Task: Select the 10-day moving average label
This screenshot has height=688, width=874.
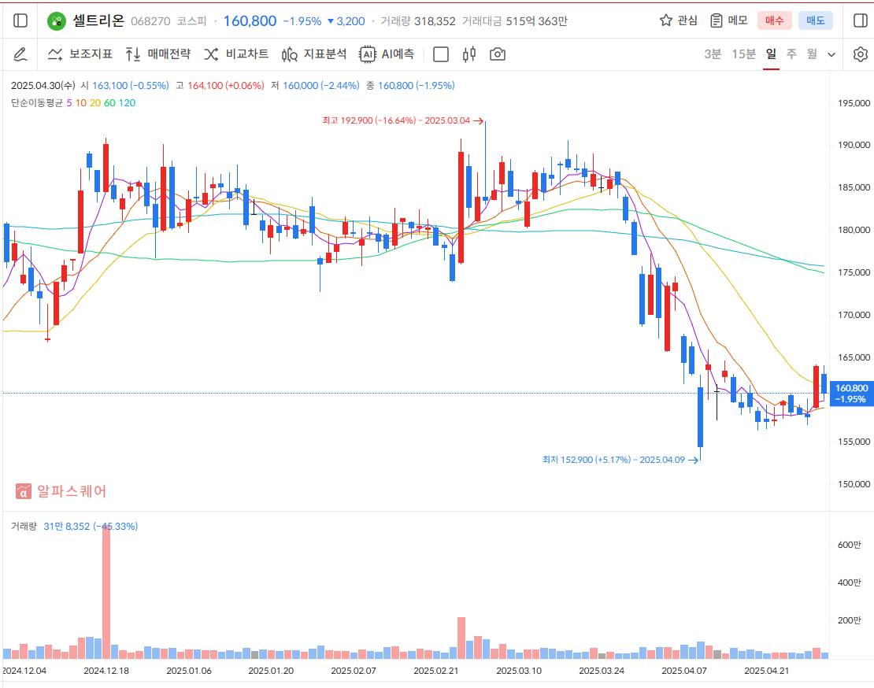Action: [x=81, y=103]
